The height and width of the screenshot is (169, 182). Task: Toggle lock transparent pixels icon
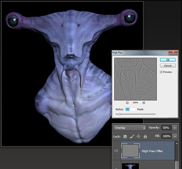click(x=125, y=136)
